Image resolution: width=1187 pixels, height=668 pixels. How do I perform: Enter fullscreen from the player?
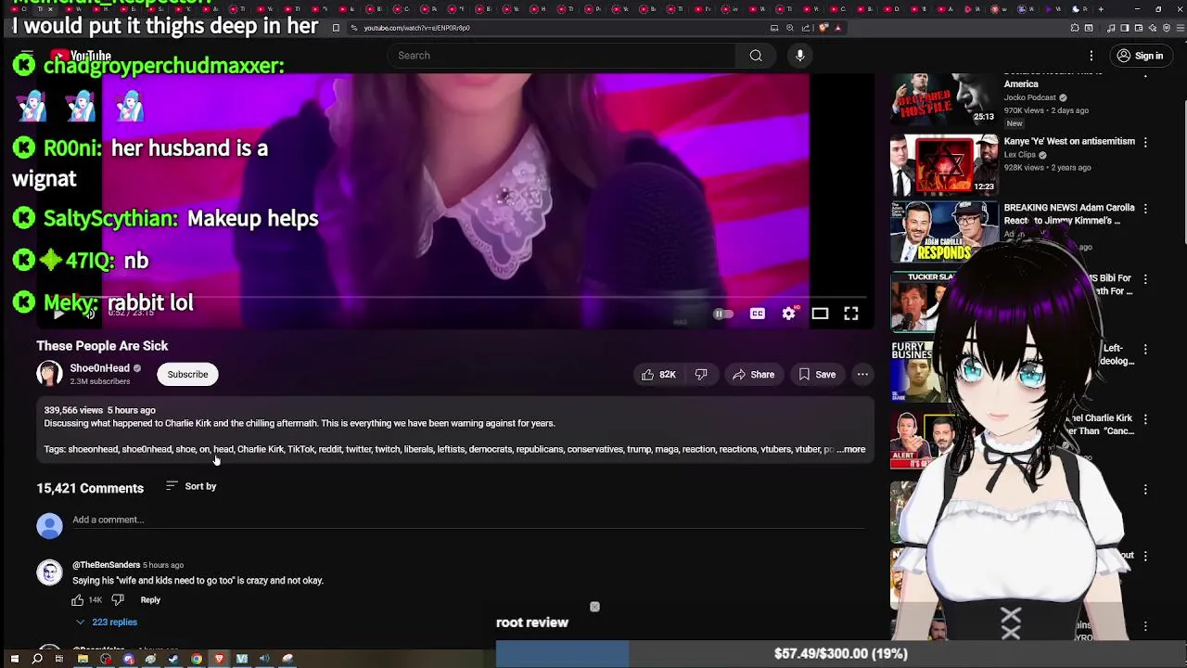[x=851, y=315]
